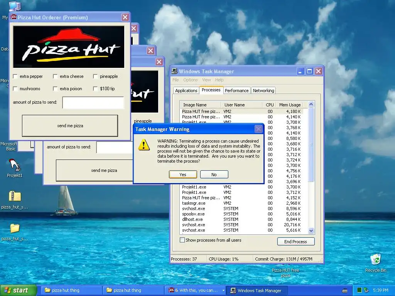Sort processes by Image Name column

click(x=200, y=105)
